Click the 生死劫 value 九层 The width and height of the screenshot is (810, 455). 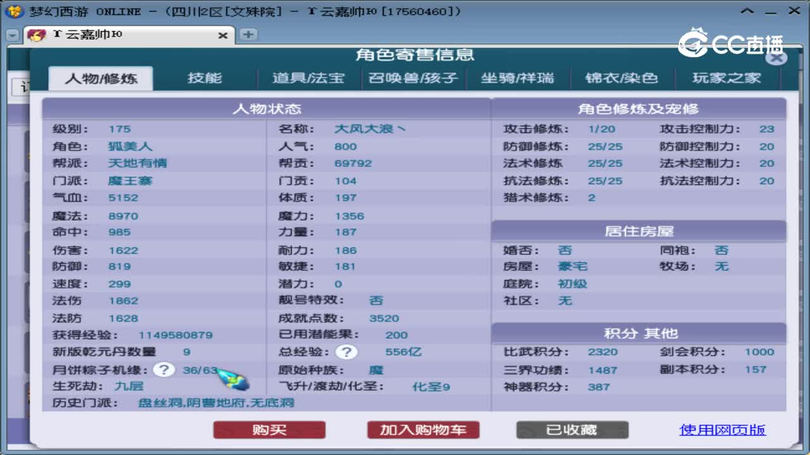129,385
